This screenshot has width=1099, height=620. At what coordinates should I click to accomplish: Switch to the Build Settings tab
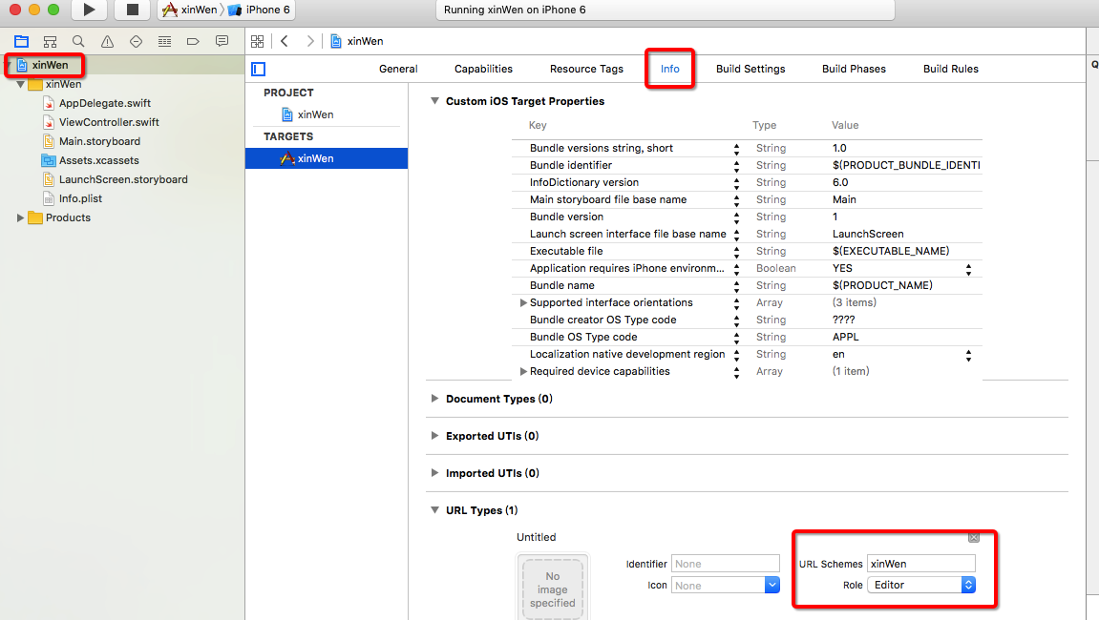(750, 69)
